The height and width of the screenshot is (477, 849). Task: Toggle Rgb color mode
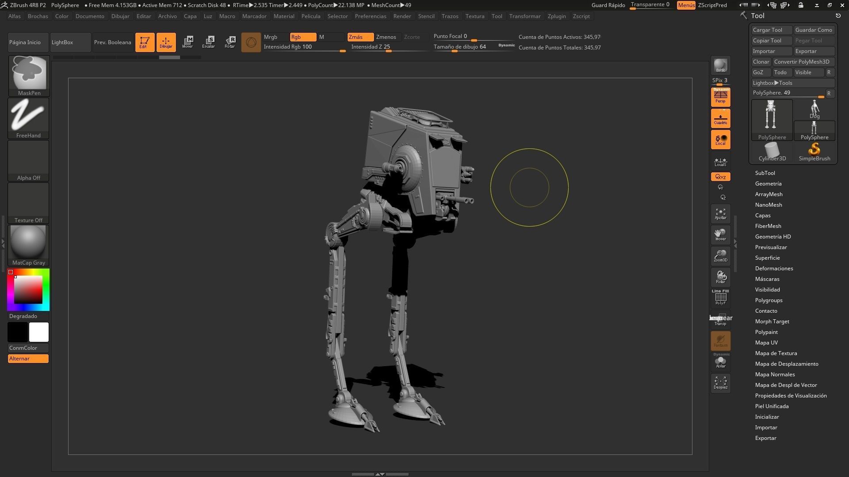click(303, 37)
